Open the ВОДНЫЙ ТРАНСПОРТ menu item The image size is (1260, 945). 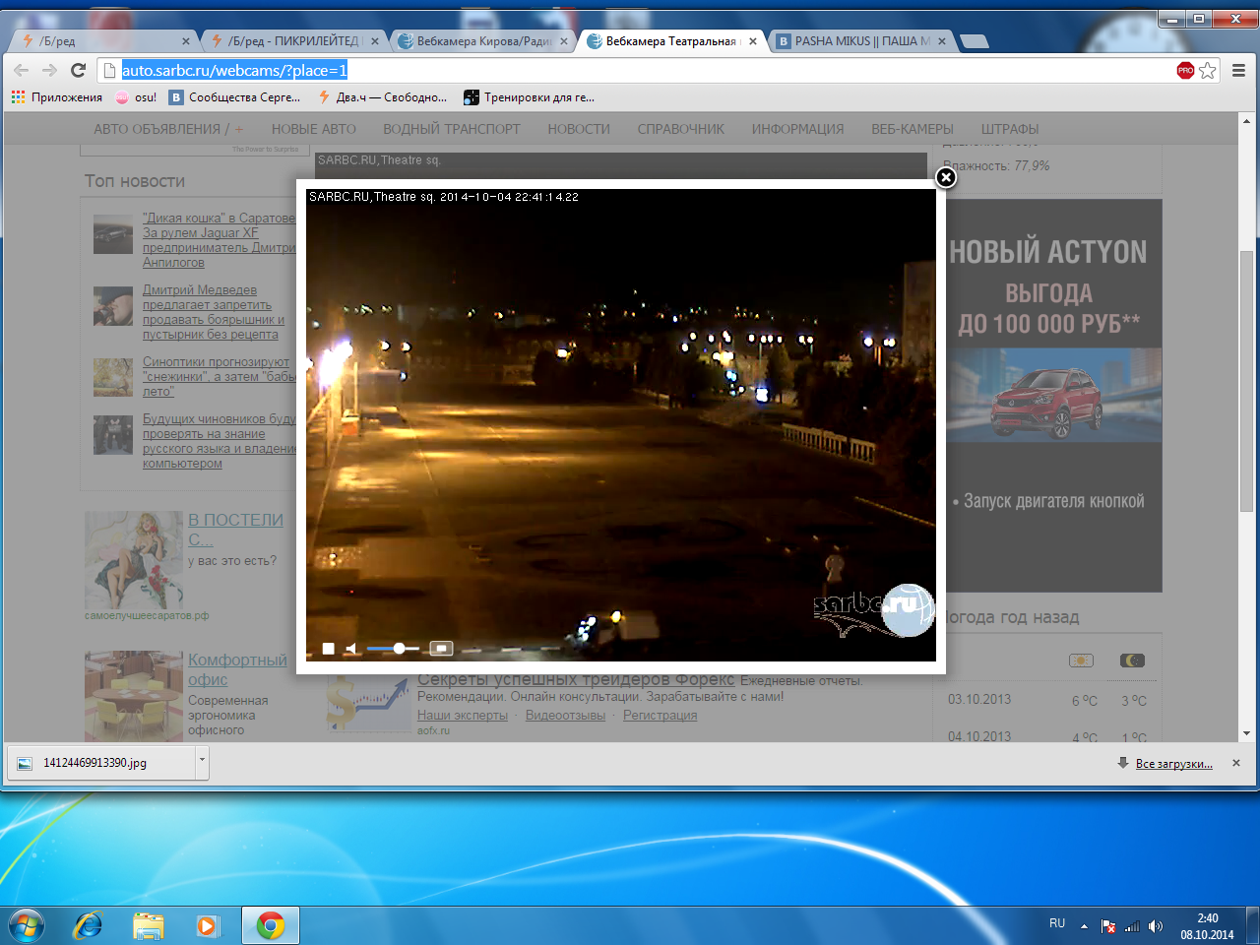(x=452, y=129)
